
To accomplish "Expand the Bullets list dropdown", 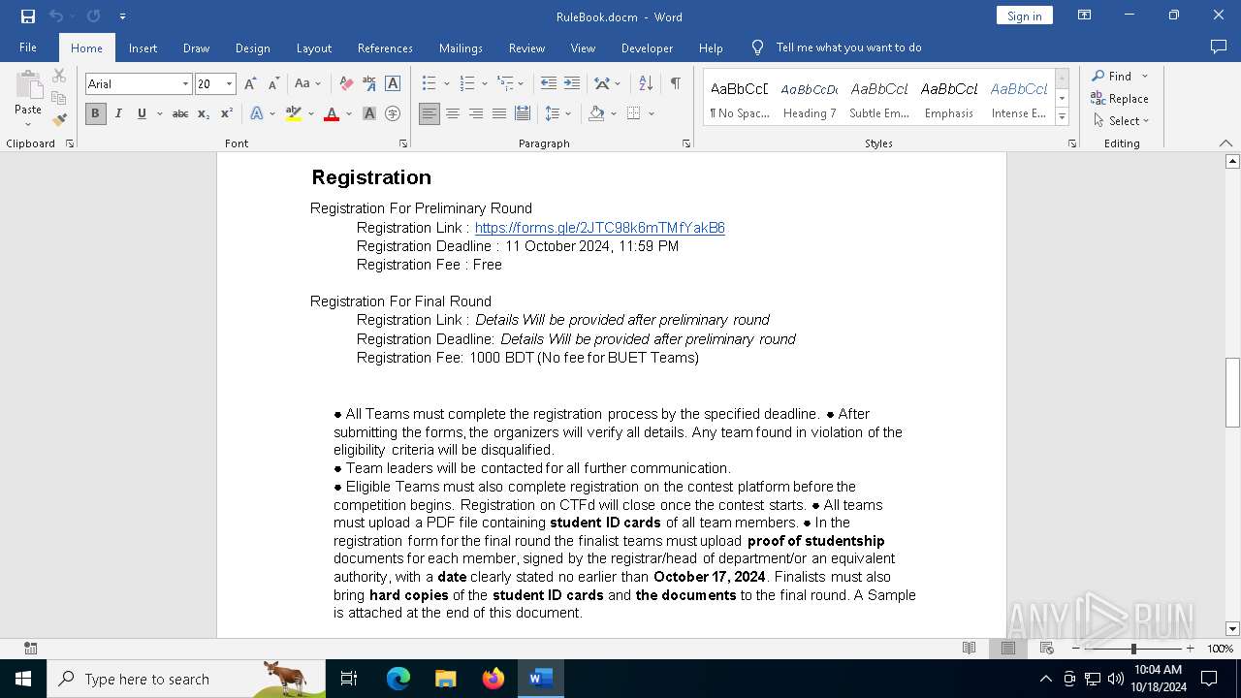I will (x=446, y=84).
